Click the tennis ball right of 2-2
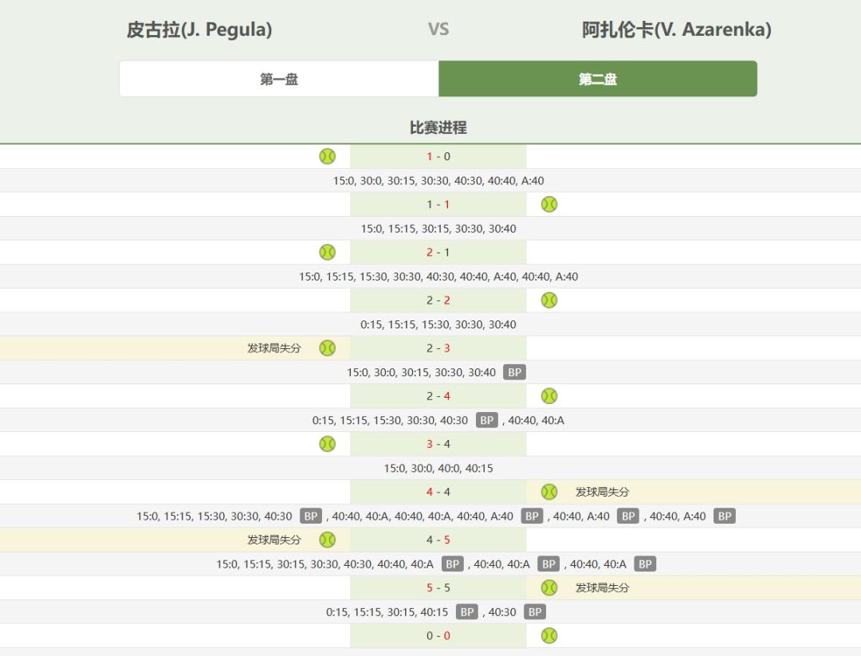This screenshot has width=861, height=656. (549, 300)
